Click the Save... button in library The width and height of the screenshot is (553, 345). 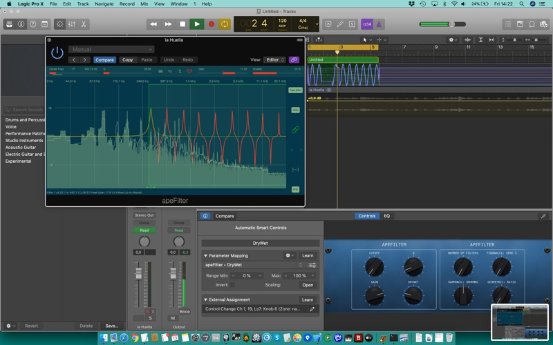111,326
